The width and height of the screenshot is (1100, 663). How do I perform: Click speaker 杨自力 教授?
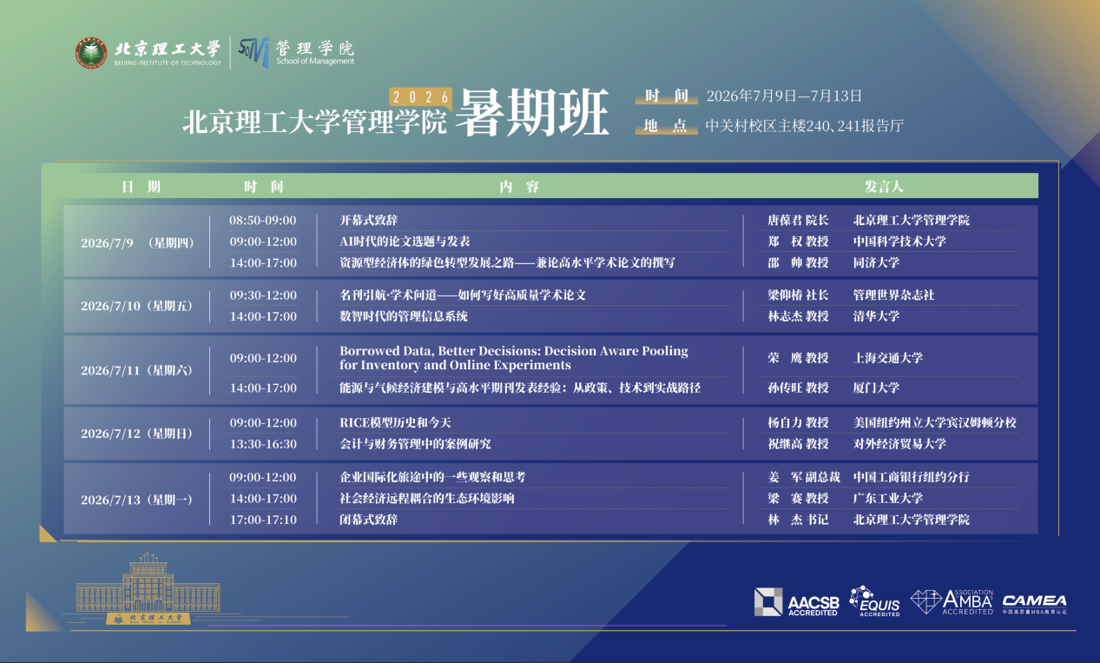[798, 423]
